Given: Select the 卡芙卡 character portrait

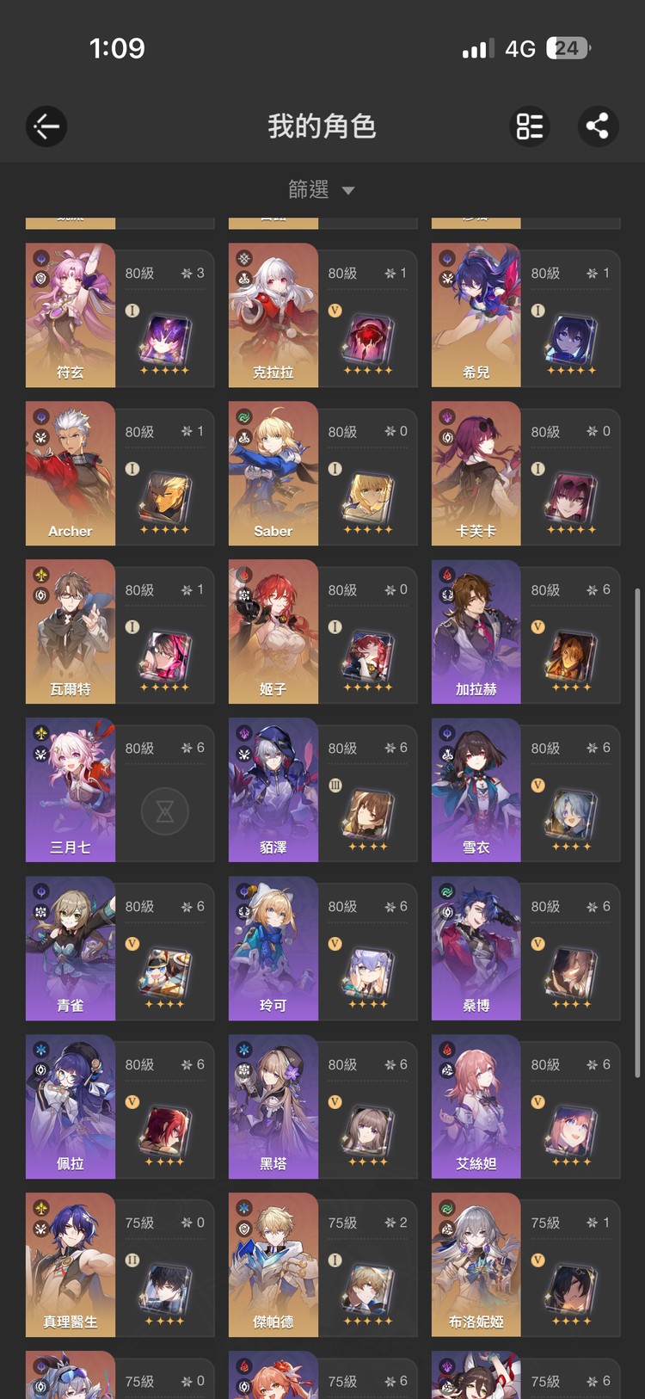Looking at the screenshot, I should pos(476,473).
